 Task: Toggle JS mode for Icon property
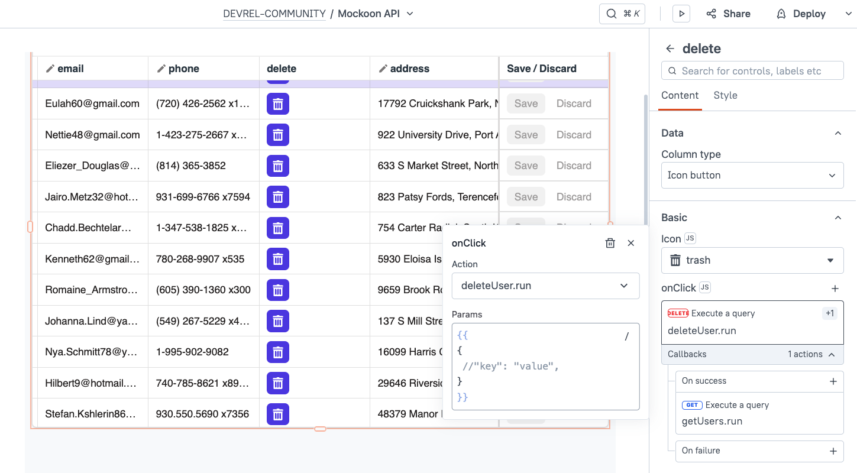(690, 238)
